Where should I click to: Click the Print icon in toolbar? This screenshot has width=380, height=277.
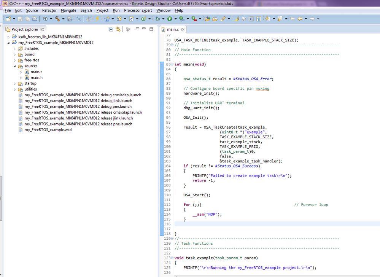coord(35,19)
